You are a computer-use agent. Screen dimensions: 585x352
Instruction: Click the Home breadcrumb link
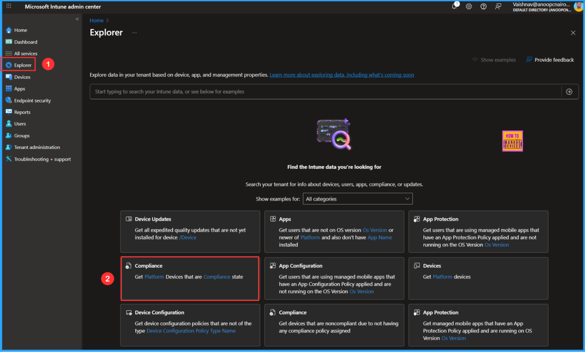pos(96,20)
